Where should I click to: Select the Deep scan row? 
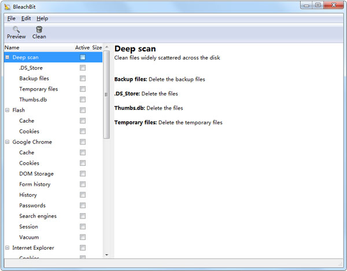click(x=53, y=57)
